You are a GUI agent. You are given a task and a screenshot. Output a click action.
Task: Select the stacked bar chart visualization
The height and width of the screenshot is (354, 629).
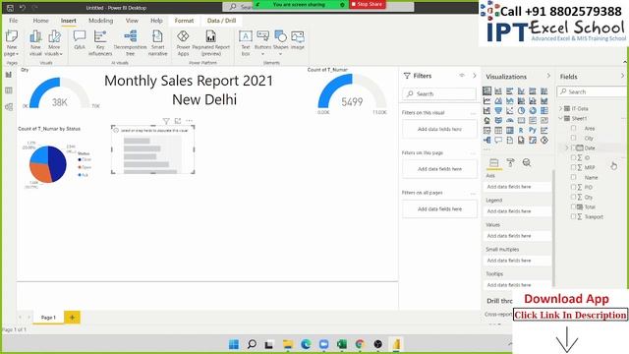[x=487, y=91]
